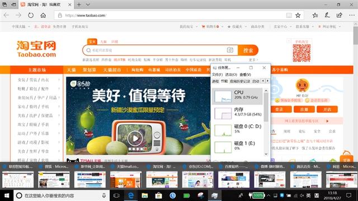This screenshot has height=201, width=358.
Task: Open Windows Start menu
Action: pos(7,195)
